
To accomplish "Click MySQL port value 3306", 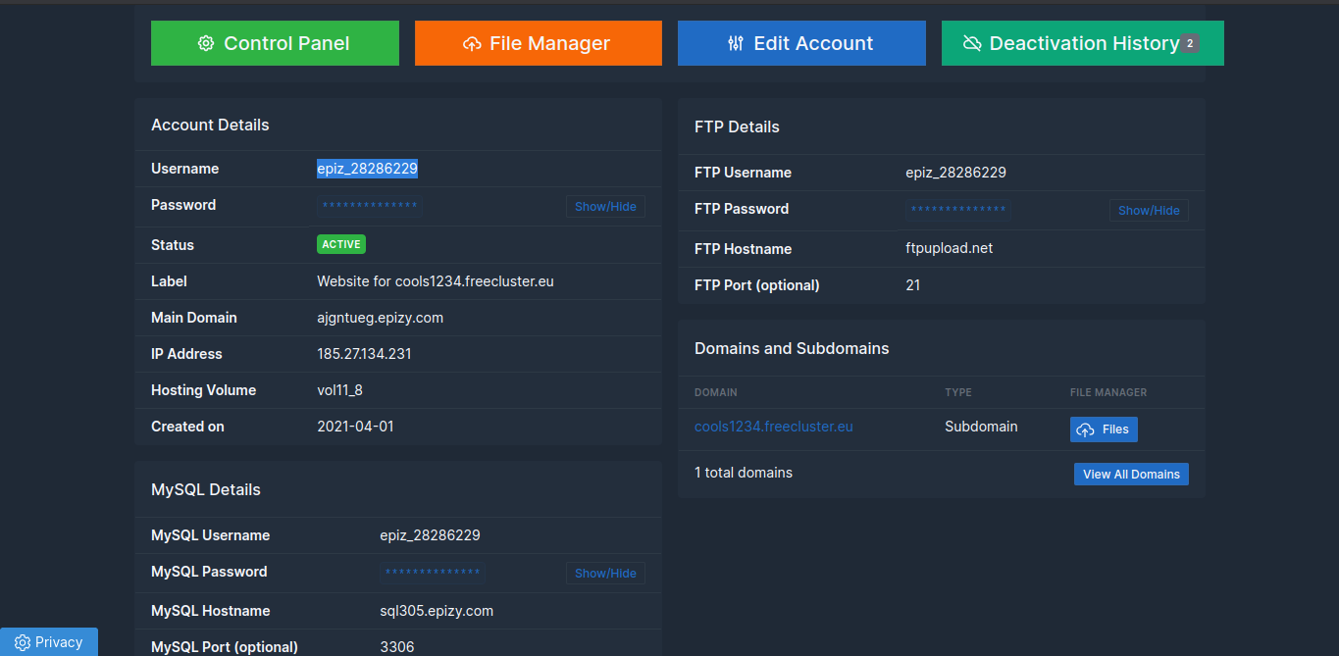I will click(397, 647).
